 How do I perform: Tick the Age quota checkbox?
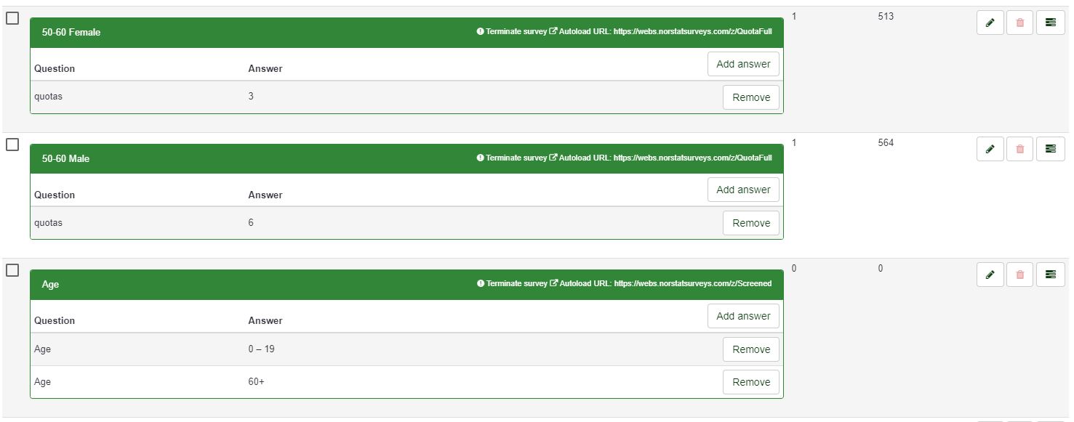[x=12, y=270]
